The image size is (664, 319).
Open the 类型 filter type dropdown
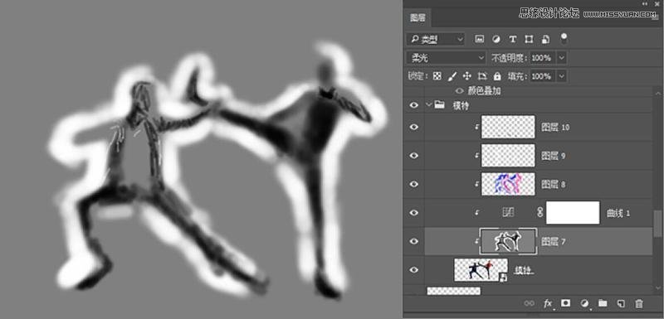(435, 39)
